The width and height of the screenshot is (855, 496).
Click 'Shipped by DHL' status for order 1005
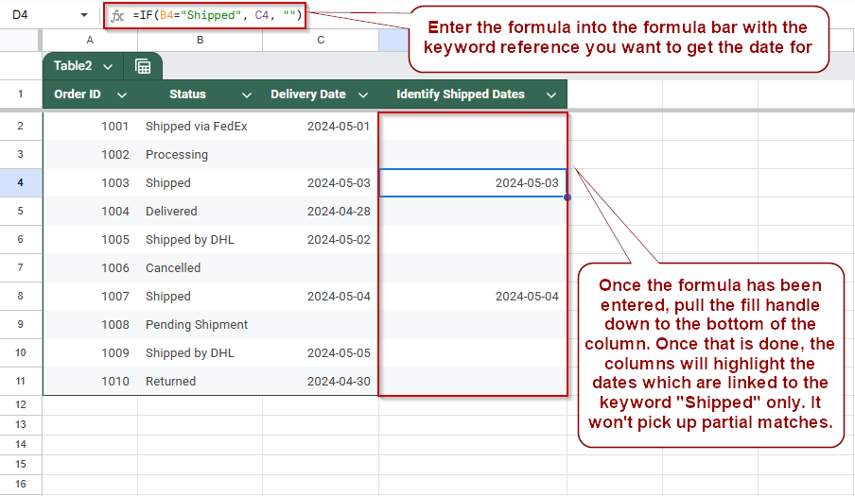201,240
